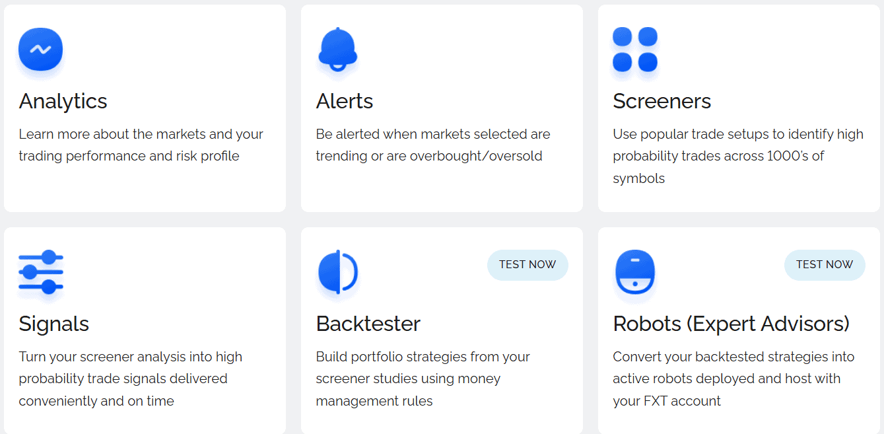
Task: Click the Alerts overbought/oversold description text
Action: 432,145
